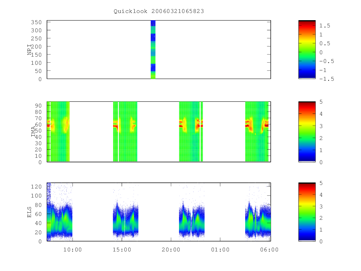Click the 4 label on ELS colorbar
Viewport: 361px width, 271px height.
click(x=321, y=195)
